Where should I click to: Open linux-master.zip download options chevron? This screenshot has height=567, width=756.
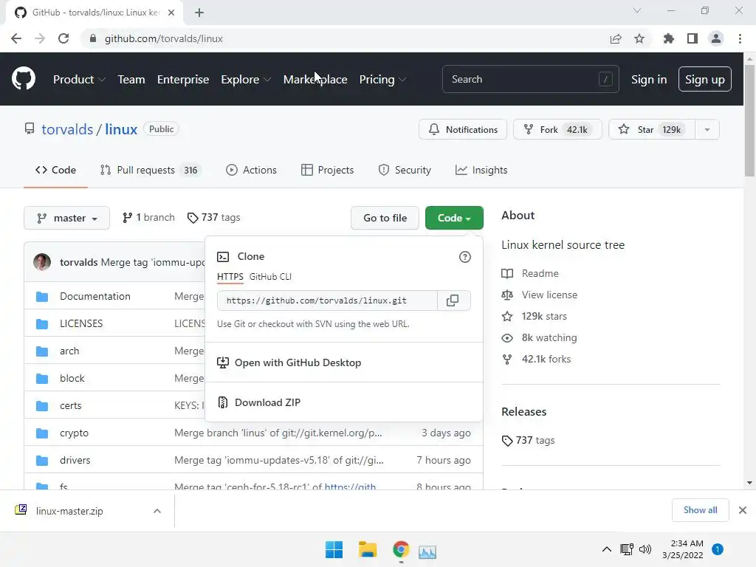tap(157, 511)
